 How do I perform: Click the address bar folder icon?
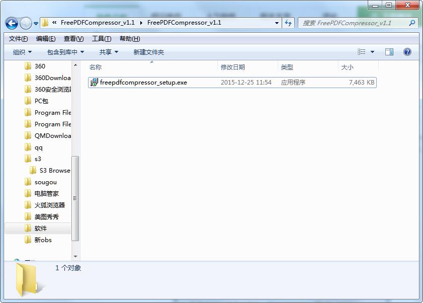tap(45, 23)
